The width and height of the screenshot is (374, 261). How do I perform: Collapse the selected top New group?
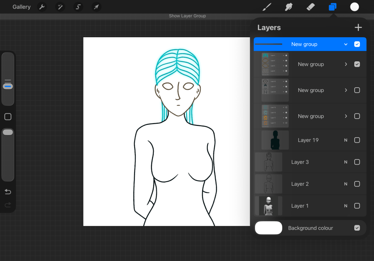tap(346, 45)
